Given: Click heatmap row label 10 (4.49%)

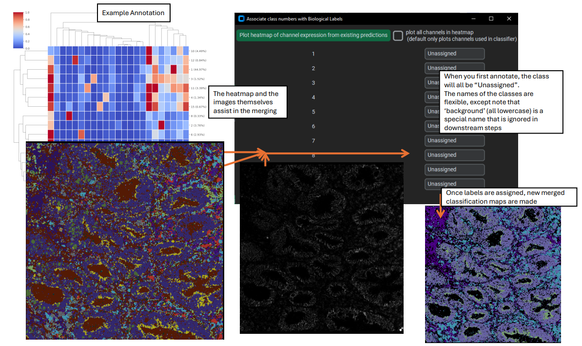Looking at the screenshot, I should (198, 51).
